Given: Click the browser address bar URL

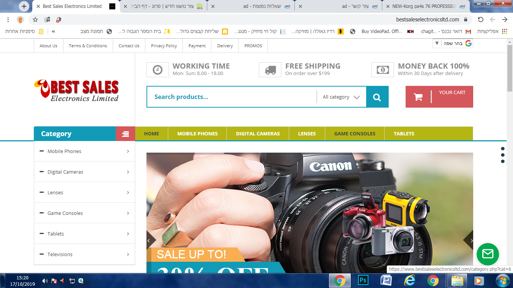Looking at the screenshot, I should 428,19.
